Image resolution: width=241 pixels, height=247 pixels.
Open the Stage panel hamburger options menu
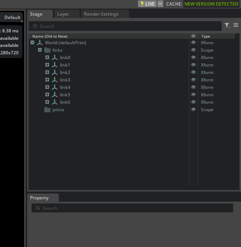[x=236, y=25]
